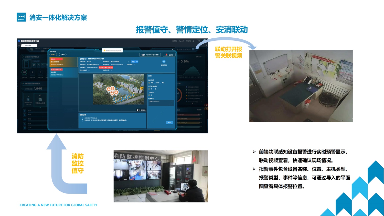
Task: Open the 中文 language dropdown
Action: click(x=199, y=41)
